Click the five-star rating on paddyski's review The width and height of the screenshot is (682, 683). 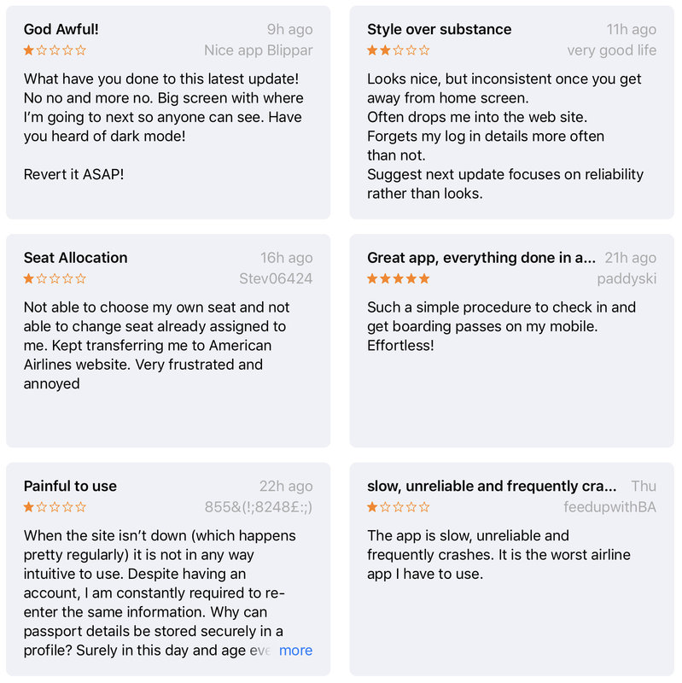(398, 278)
